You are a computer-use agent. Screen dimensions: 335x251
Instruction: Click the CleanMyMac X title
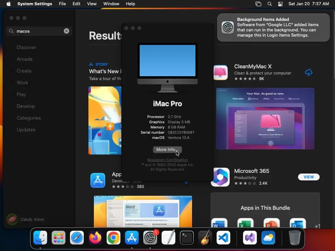[253, 67]
